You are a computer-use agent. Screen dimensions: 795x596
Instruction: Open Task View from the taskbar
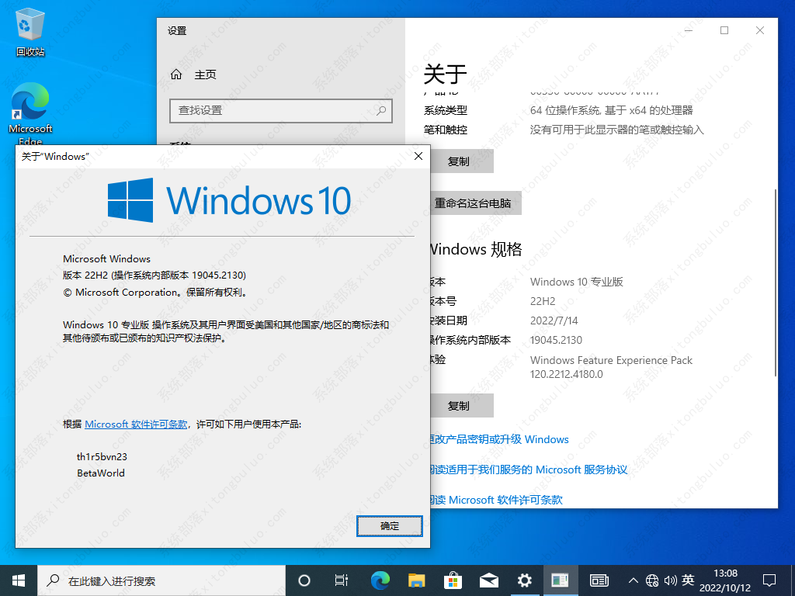(342, 580)
